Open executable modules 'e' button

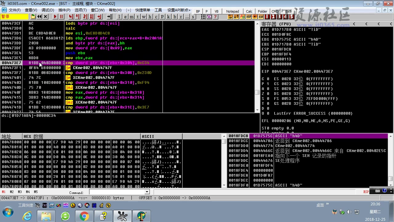coord(126,17)
